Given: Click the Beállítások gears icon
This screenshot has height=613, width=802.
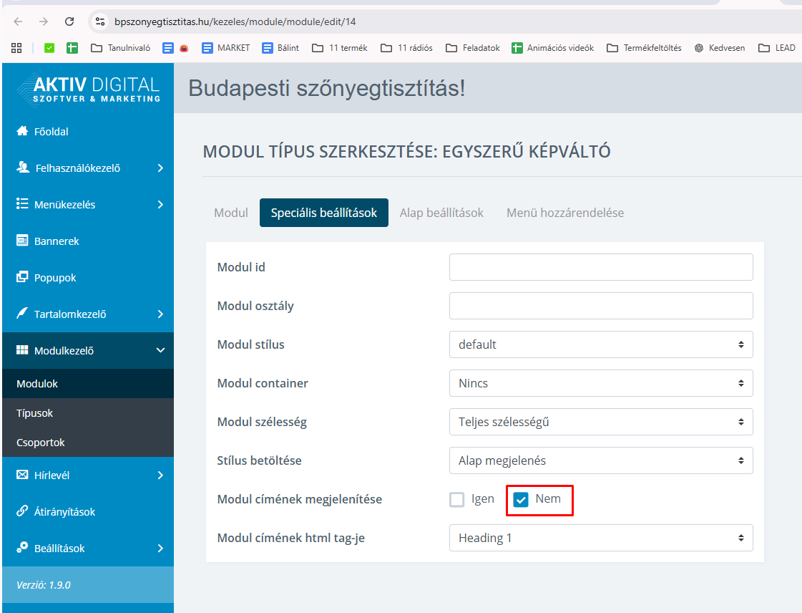Looking at the screenshot, I should (x=22, y=547).
